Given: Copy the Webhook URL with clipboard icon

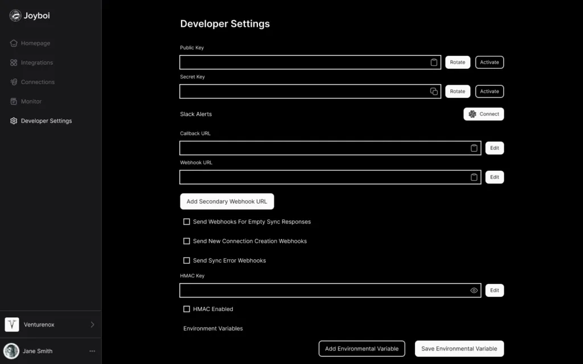Looking at the screenshot, I should pyautogui.click(x=474, y=177).
